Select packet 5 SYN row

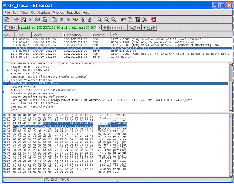118,39
